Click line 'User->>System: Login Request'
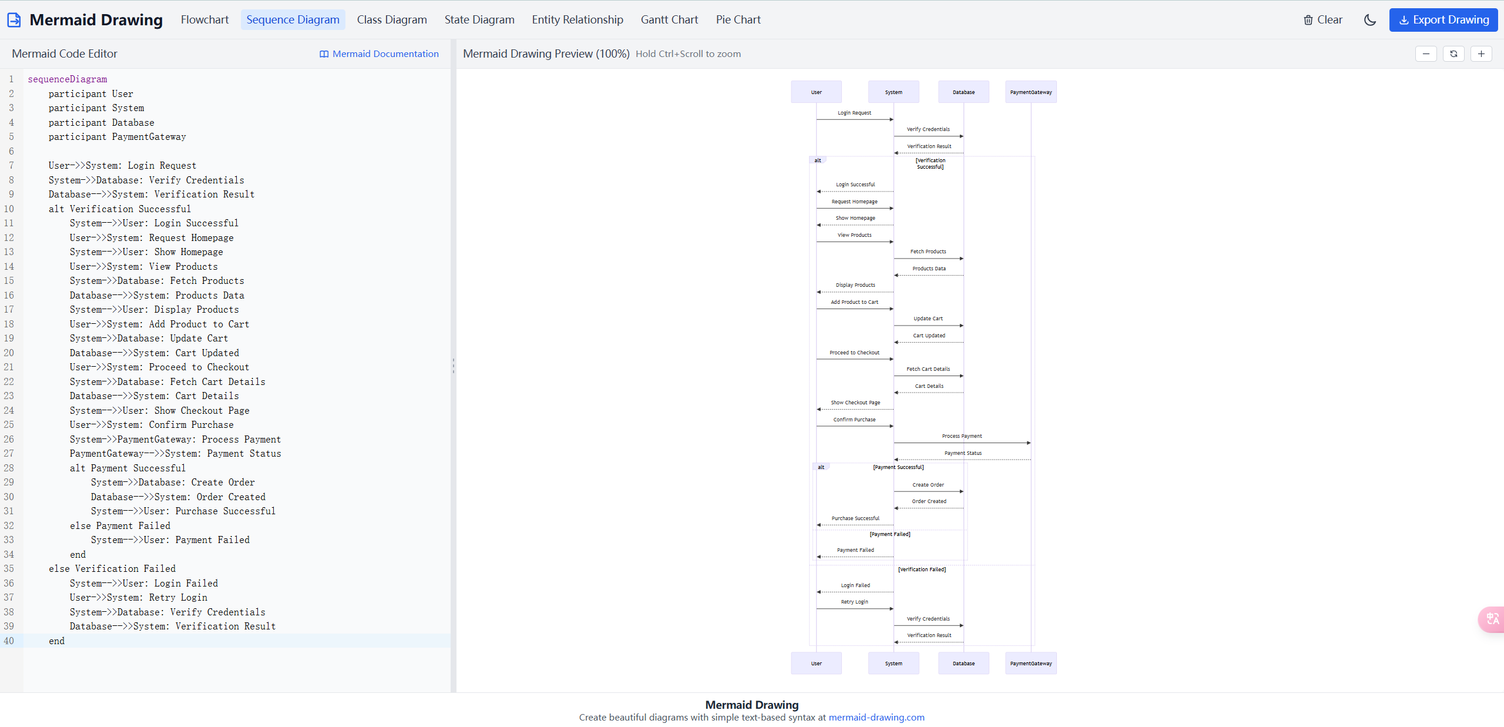1504x727 pixels. (x=123, y=166)
